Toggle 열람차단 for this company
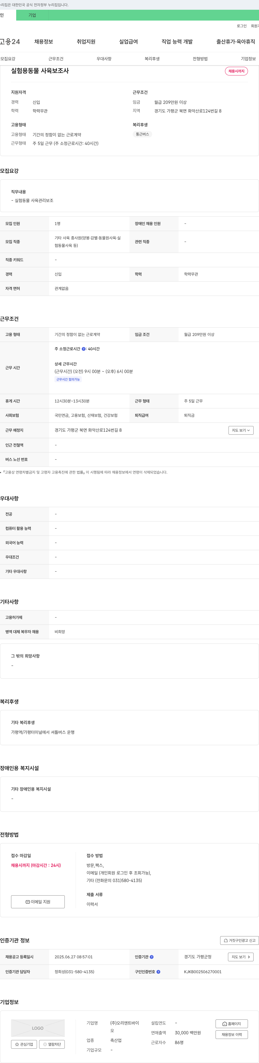 pyautogui.click(x=52, y=1044)
